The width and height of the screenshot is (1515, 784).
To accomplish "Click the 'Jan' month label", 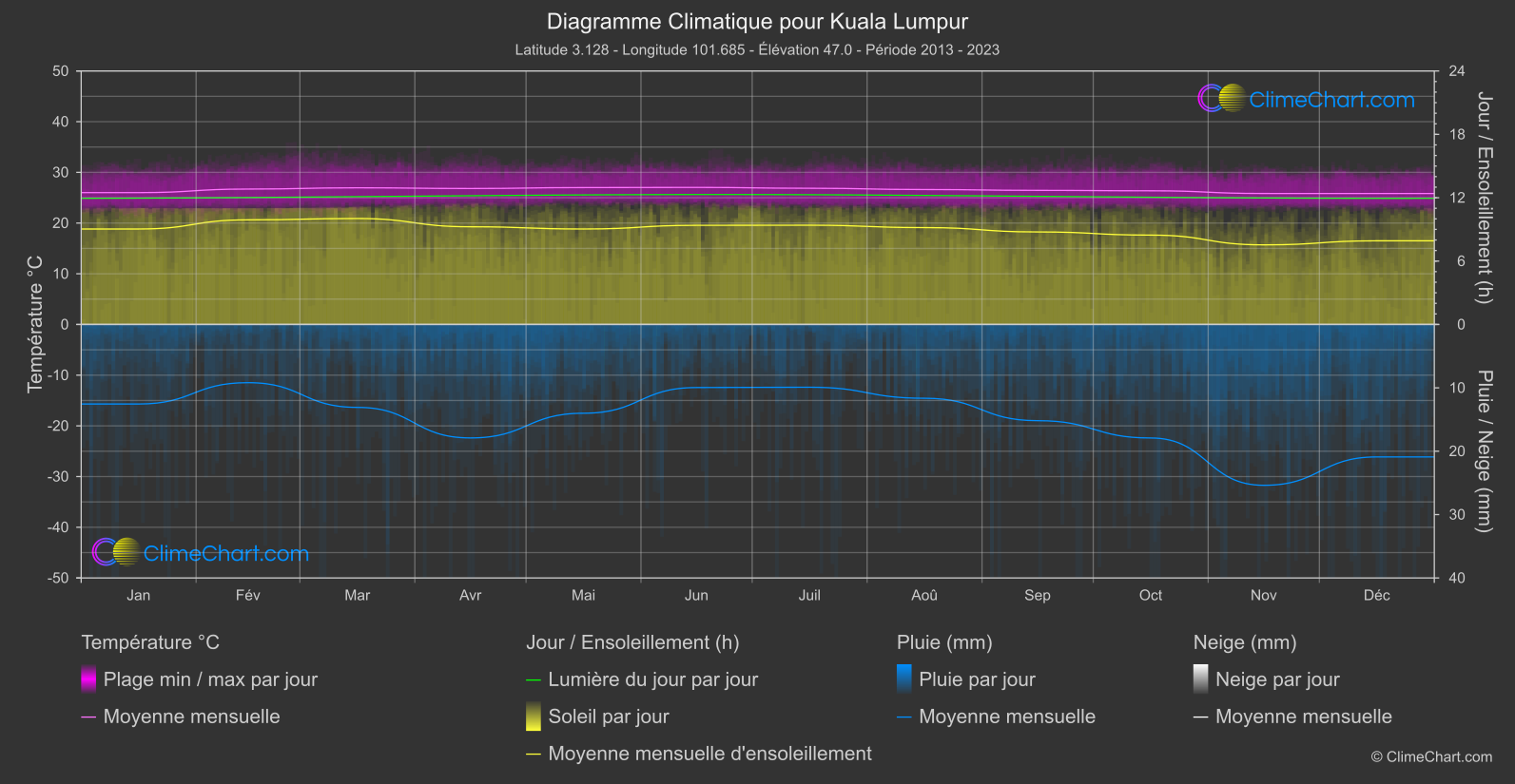I will pos(139,595).
